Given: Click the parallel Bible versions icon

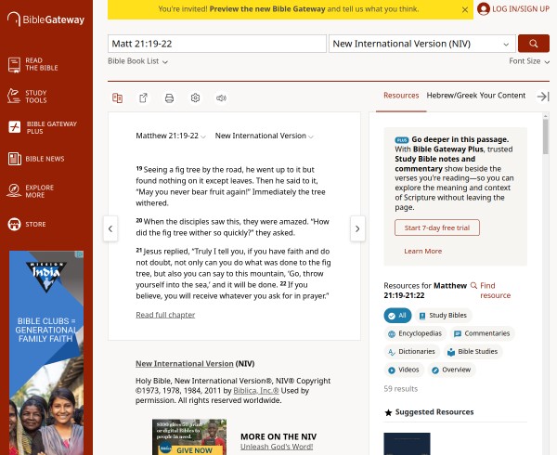Looking at the screenshot, I should 117,98.
